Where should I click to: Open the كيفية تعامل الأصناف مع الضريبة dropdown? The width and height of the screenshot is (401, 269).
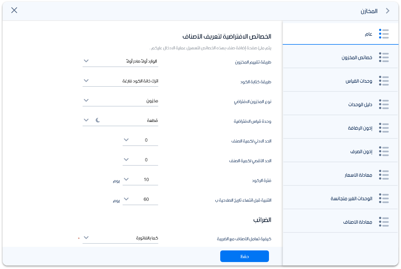point(120,238)
